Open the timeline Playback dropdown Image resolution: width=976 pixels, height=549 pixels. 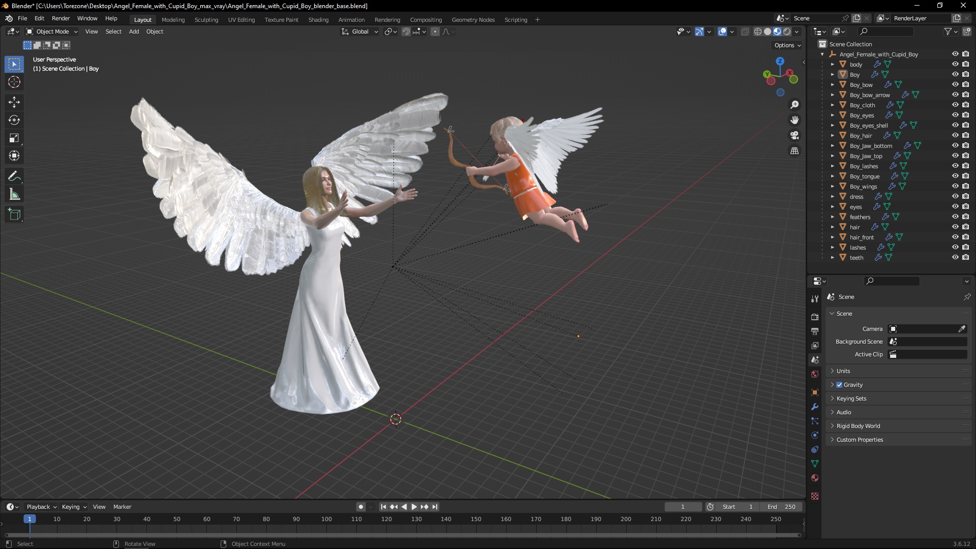click(41, 507)
